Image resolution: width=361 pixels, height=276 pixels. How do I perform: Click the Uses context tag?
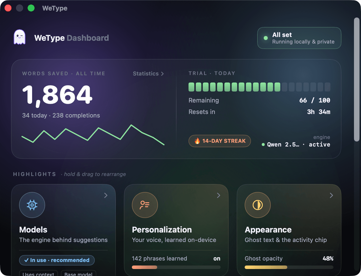pyautogui.click(x=38, y=273)
